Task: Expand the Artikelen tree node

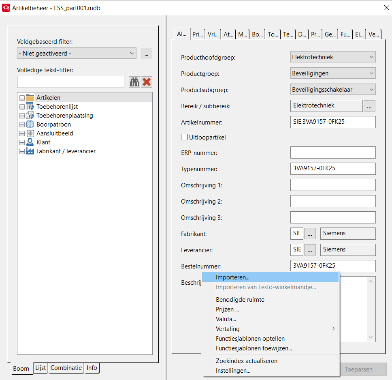Action: (x=22, y=98)
